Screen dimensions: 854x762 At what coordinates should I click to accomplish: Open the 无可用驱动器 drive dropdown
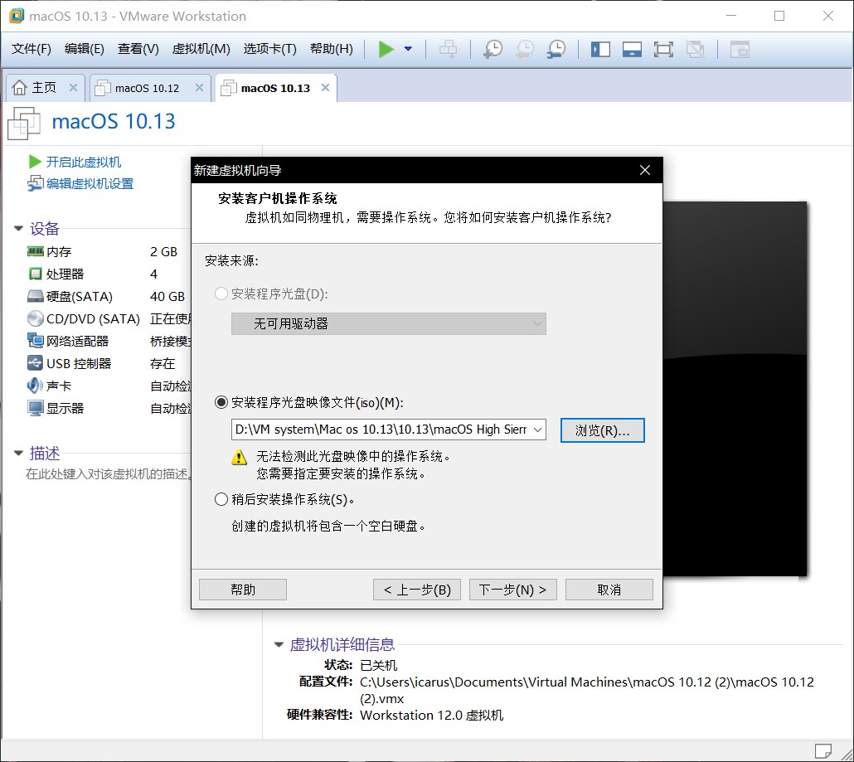click(x=388, y=323)
